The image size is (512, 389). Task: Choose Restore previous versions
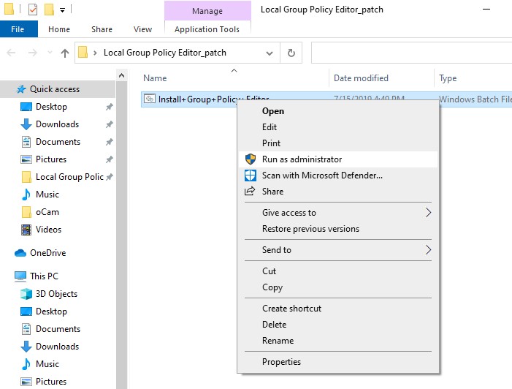pyautogui.click(x=338, y=229)
